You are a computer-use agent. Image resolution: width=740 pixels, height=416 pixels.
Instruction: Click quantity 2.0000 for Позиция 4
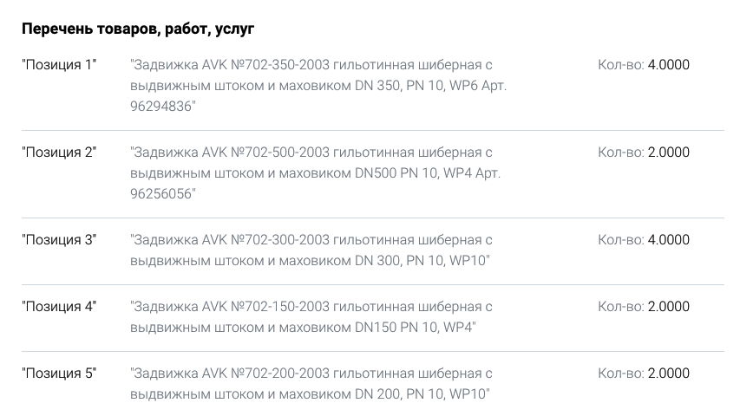(x=668, y=307)
